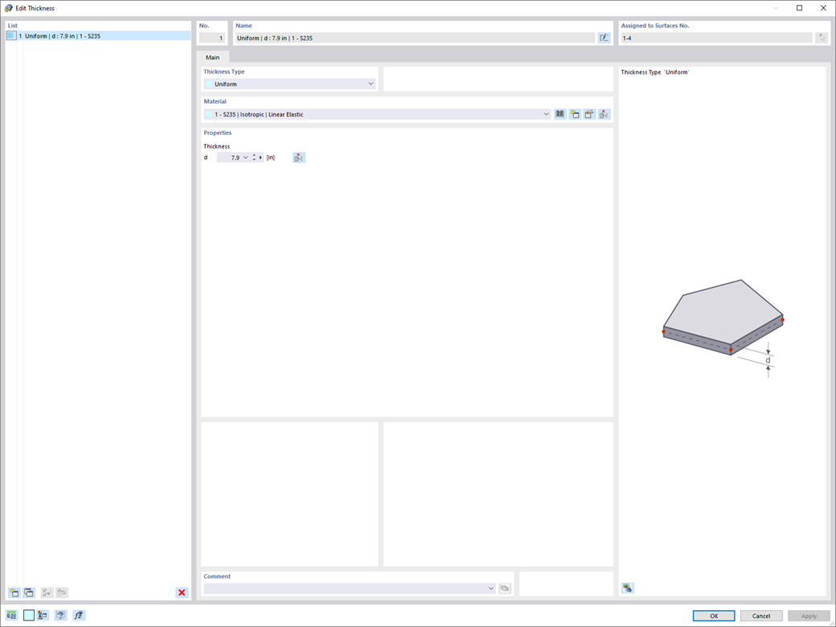Open the thickness value d dropdown

click(x=245, y=157)
